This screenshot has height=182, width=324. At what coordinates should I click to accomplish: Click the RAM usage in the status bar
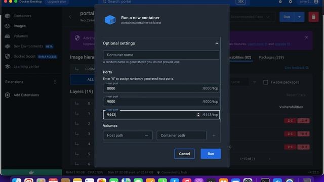pyautogui.click(x=75, y=172)
